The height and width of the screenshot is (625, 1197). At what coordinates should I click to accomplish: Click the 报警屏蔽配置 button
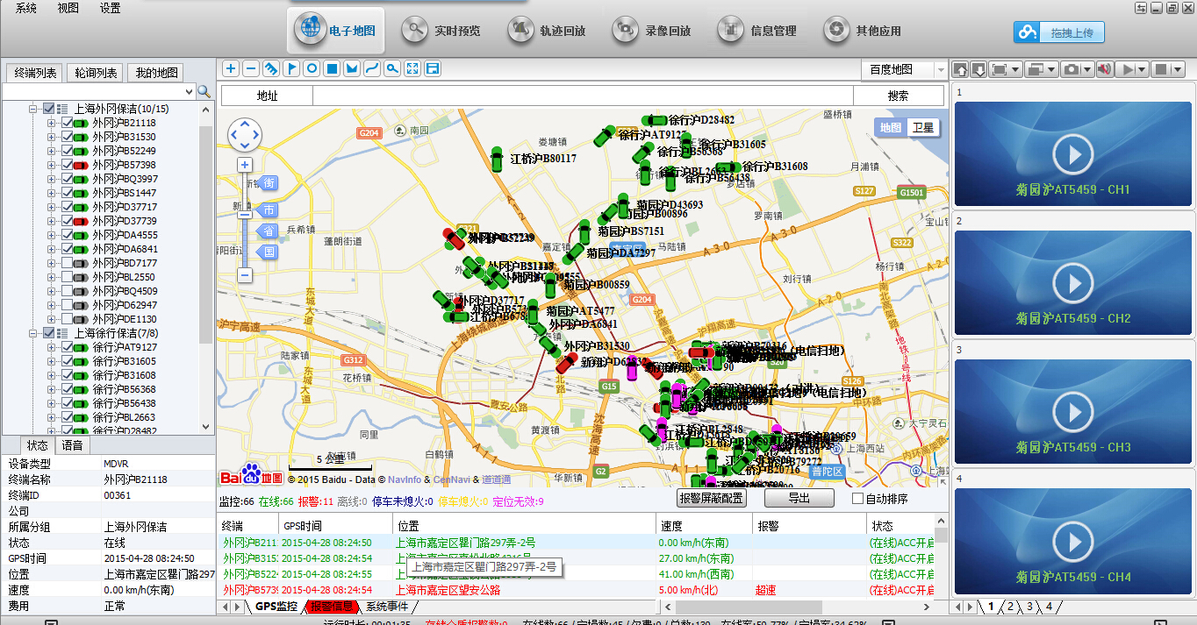(x=712, y=499)
